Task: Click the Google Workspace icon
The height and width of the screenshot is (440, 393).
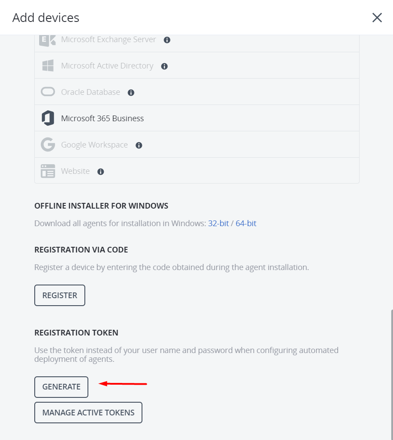Action: click(48, 144)
